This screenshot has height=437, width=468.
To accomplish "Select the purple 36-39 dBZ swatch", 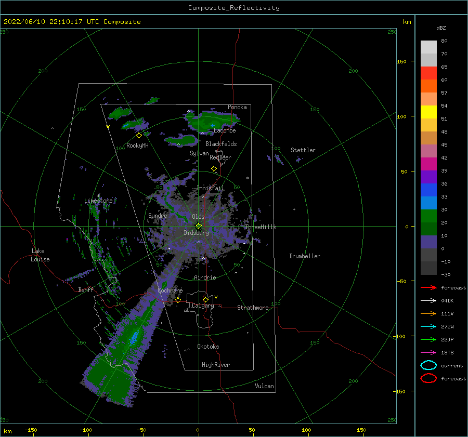I will point(428,177).
